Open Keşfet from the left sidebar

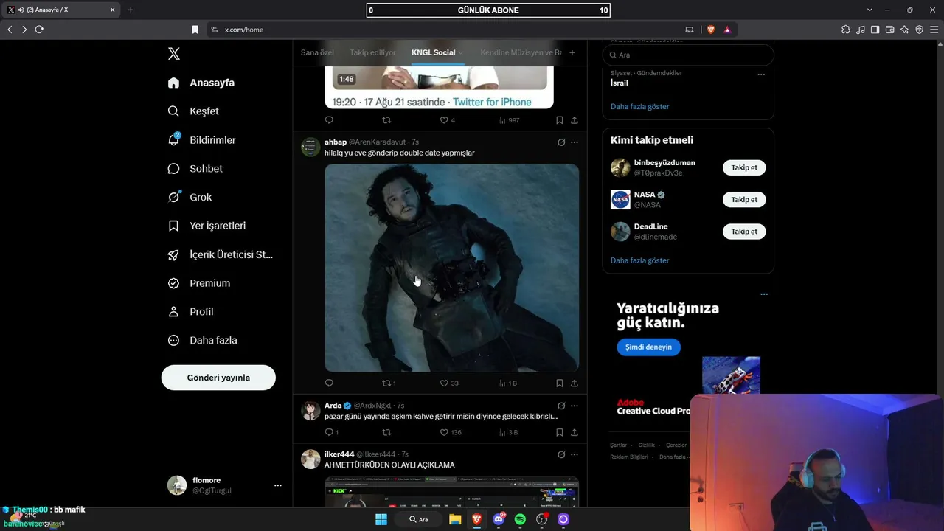point(193,111)
